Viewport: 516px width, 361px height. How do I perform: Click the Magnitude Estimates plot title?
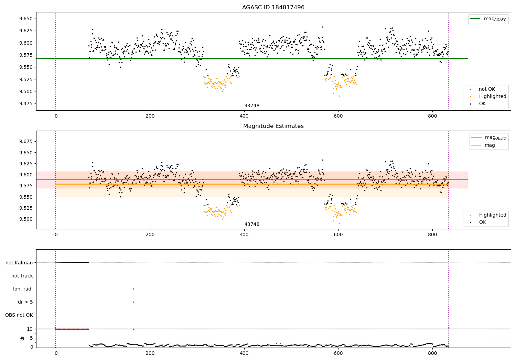[273, 126]
